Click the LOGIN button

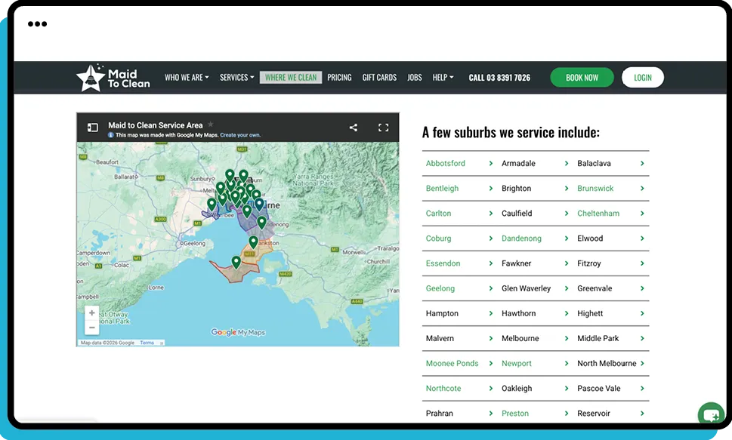click(642, 77)
